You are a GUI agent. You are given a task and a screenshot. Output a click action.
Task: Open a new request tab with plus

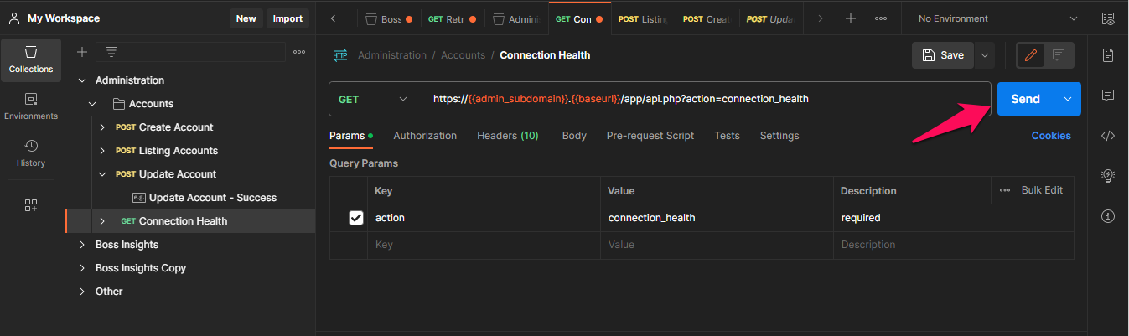pos(851,18)
